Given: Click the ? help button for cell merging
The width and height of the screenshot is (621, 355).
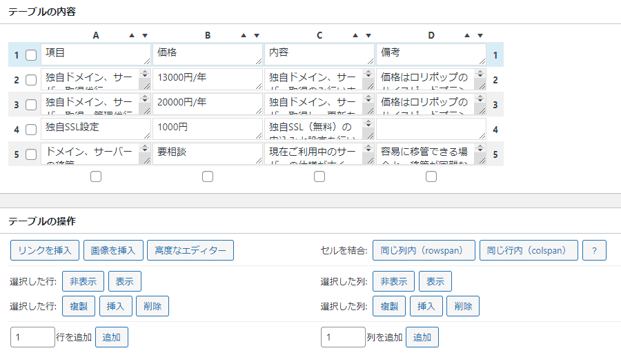Looking at the screenshot, I should (x=594, y=250).
